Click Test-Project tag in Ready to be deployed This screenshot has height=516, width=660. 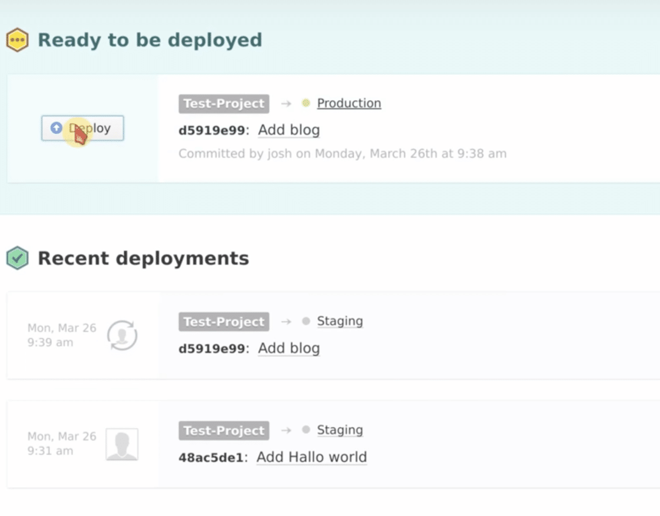(x=224, y=104)
